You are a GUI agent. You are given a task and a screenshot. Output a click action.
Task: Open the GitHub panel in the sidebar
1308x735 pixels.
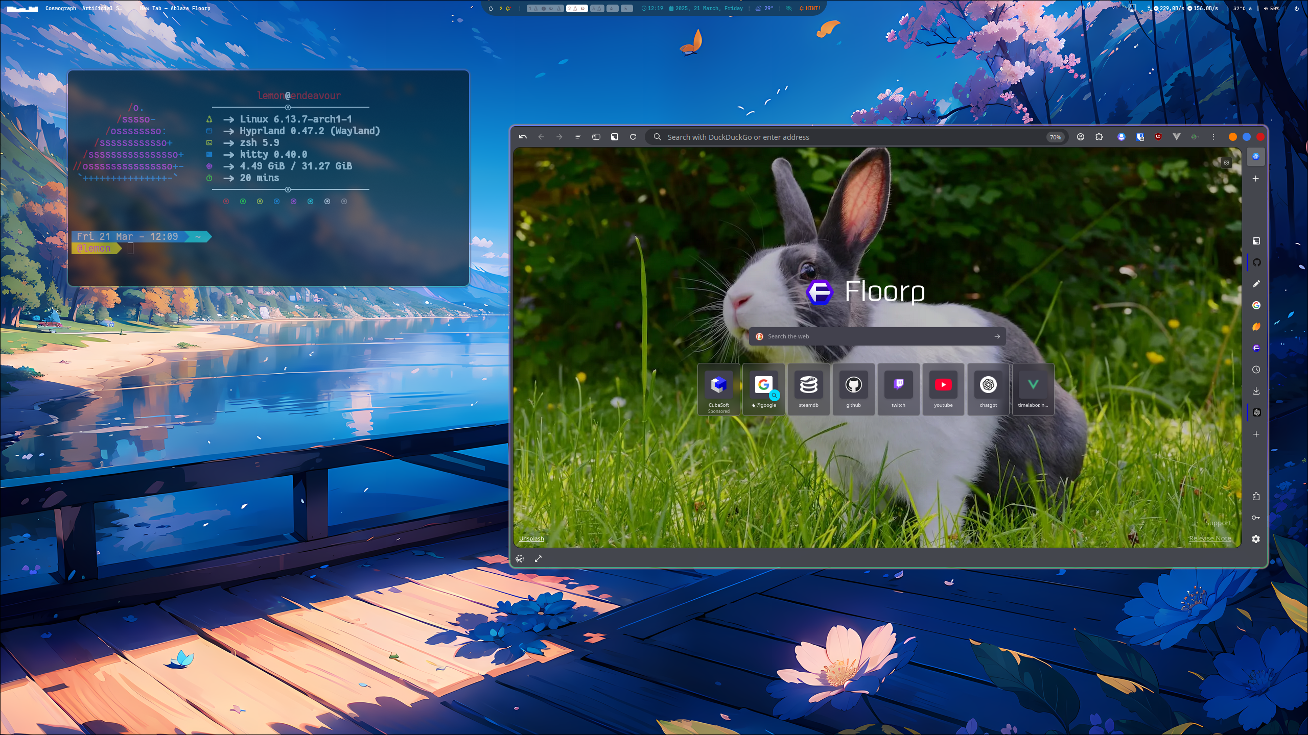pos(1256,262)
